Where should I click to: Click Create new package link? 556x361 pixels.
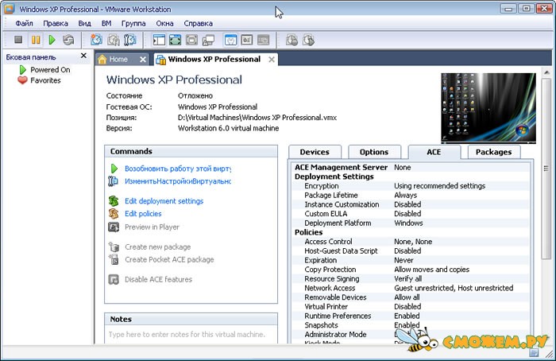[157, 246]
